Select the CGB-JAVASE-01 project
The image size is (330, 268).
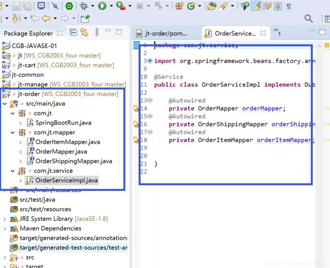coord(35,46)
